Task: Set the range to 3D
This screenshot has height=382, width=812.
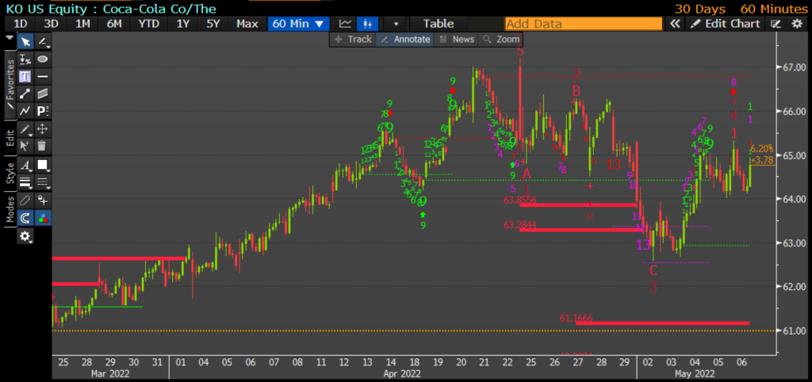Action: click(x=52, y=24)
